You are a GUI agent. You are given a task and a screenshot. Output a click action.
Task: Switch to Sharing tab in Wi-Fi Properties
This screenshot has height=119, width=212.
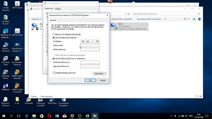click(x=58, y=9)
